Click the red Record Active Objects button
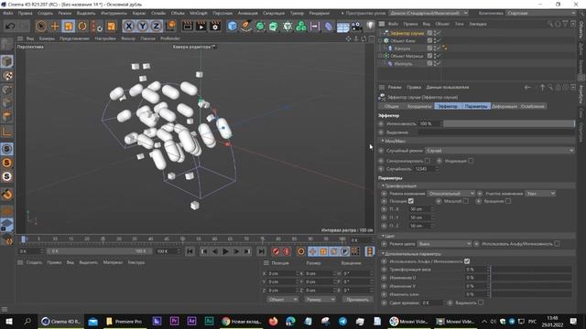 (276, 251)
